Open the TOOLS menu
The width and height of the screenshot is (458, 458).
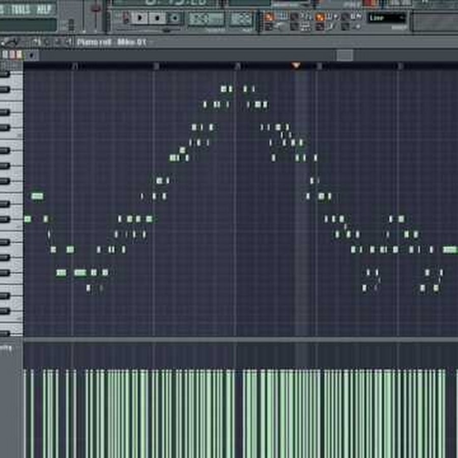[20, 9]
